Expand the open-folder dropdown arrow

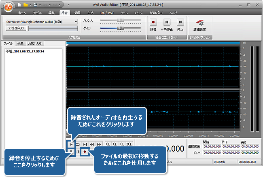[30, 5]
